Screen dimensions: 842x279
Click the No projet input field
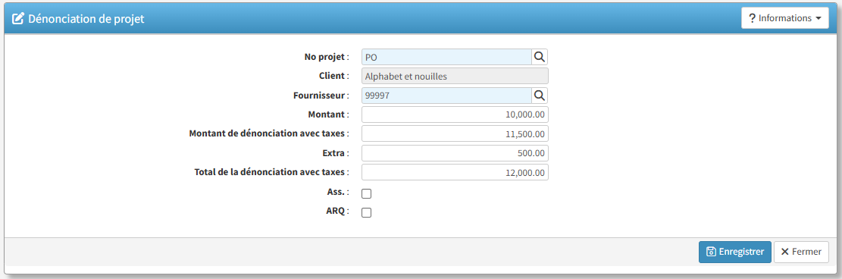(x=447, y=57)
